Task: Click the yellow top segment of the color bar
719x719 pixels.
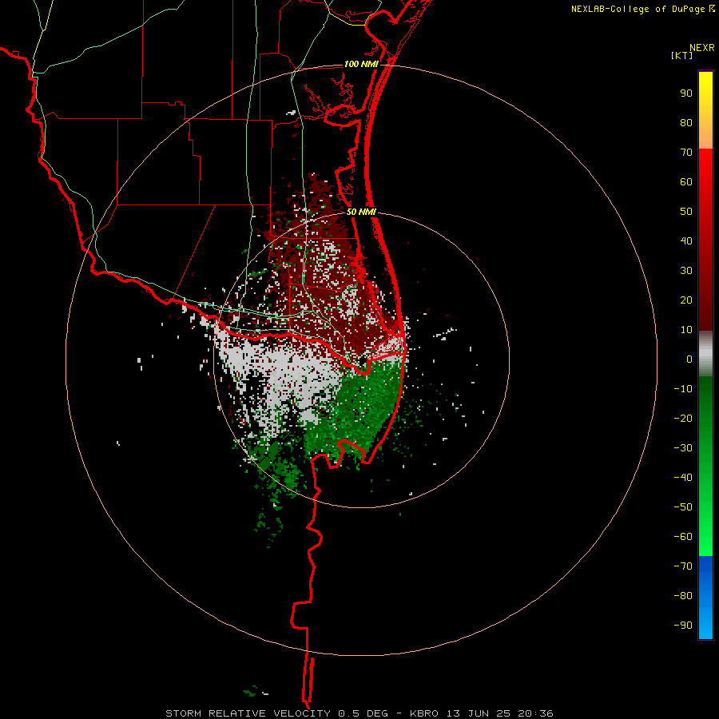Action: [705, 110]
